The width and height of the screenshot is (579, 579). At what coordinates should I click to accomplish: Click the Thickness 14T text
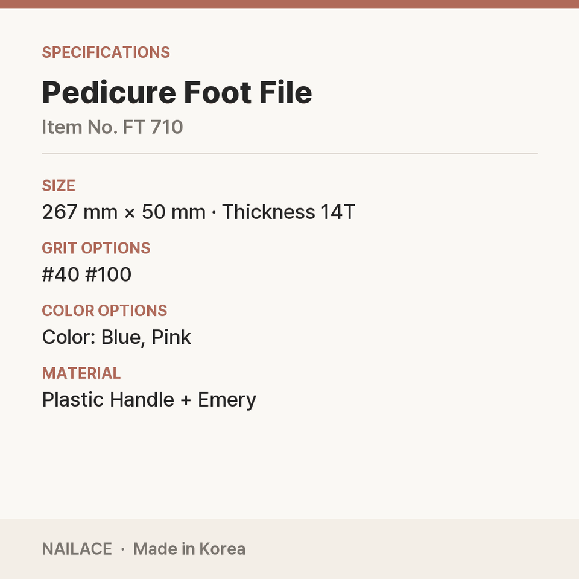288,212
